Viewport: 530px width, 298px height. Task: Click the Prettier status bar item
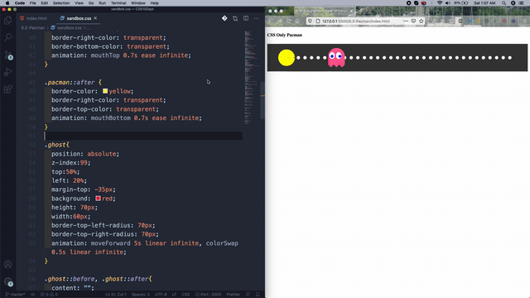click(234, 295)
